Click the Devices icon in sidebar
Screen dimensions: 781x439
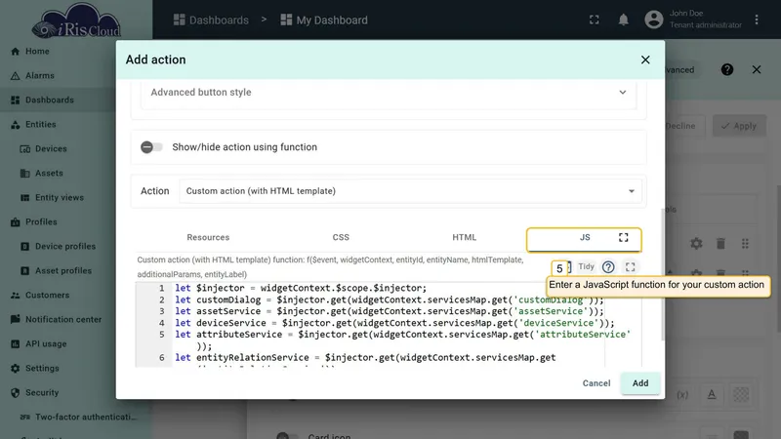pos(25,149)
